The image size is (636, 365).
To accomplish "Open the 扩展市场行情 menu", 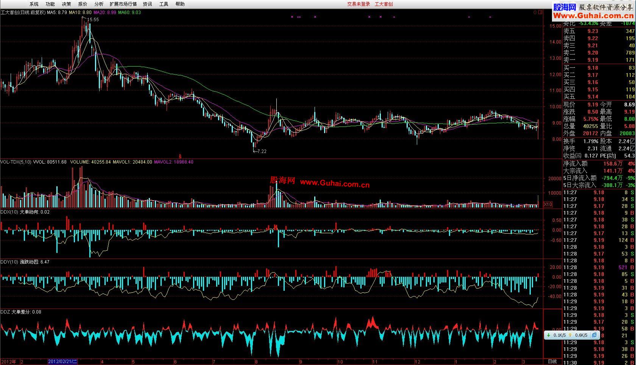I will 123,4.
